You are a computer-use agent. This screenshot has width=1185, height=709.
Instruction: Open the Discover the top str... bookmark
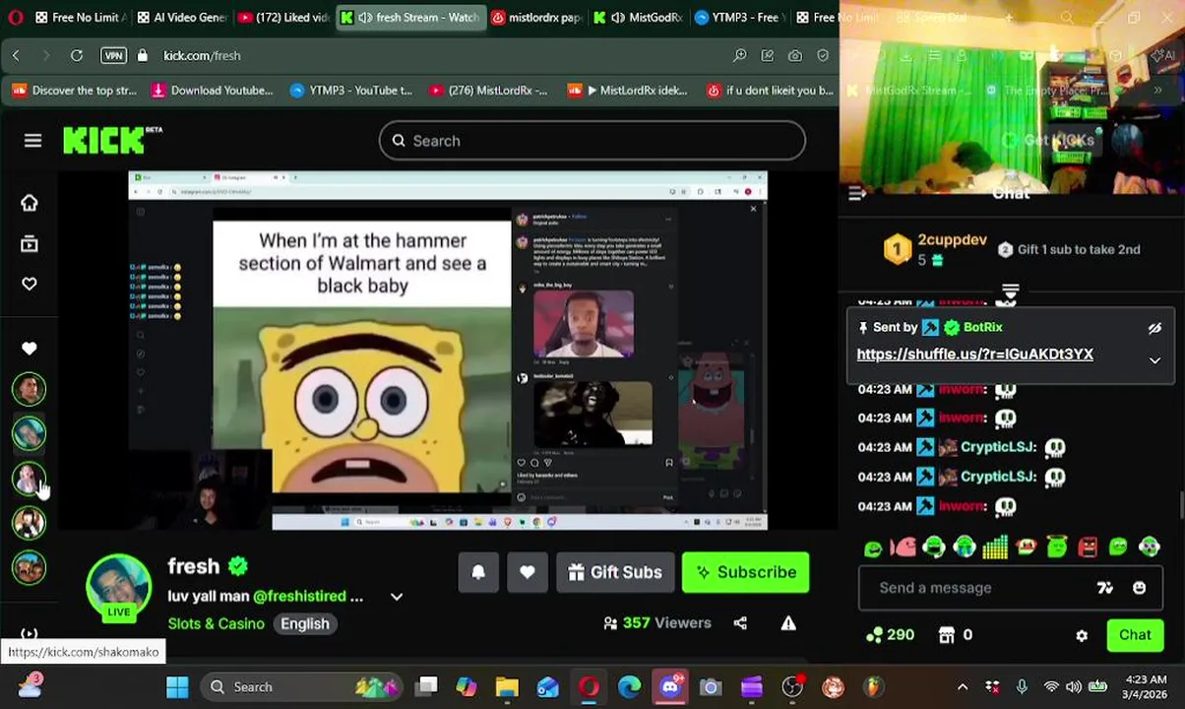coord(74,91)
